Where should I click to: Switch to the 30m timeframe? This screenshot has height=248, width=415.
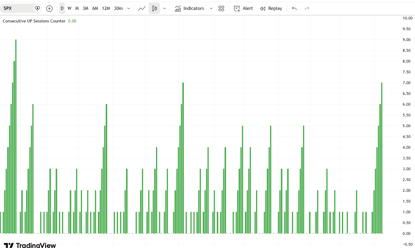click(118, 8)
